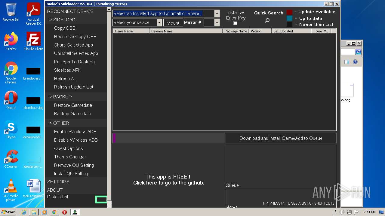Screen dimensions: 385x216
Task: Click Refresh Update List
Action: click(74, 87)
